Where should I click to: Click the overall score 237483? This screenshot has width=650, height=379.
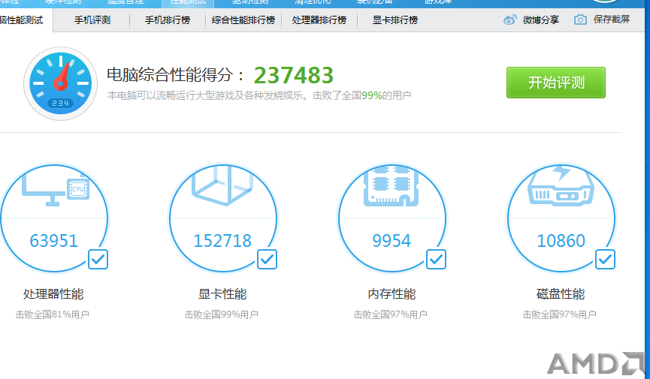[x=294, y=75]
